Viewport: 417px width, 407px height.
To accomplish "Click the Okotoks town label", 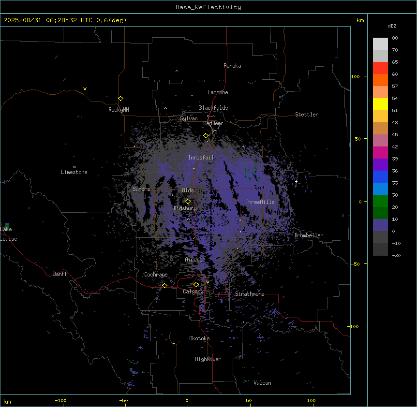I will pyautogui.click(x=199, y=338).
